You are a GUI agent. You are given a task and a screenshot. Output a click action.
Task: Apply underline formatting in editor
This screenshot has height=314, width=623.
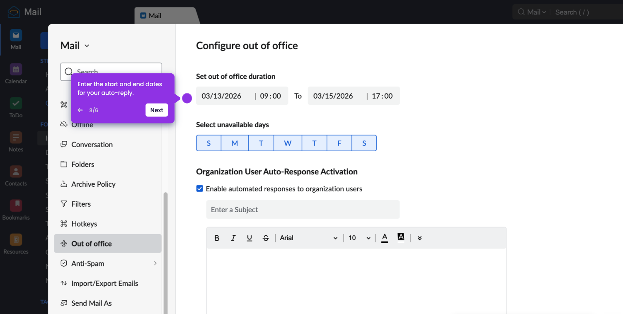click(250, 238)
